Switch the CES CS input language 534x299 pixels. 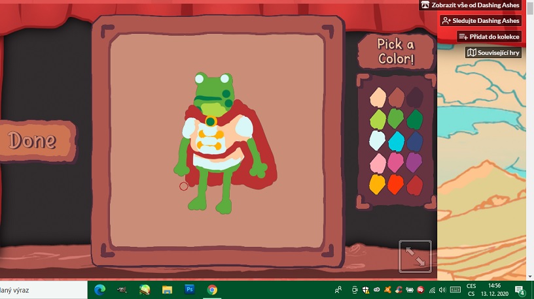(471, 290)
